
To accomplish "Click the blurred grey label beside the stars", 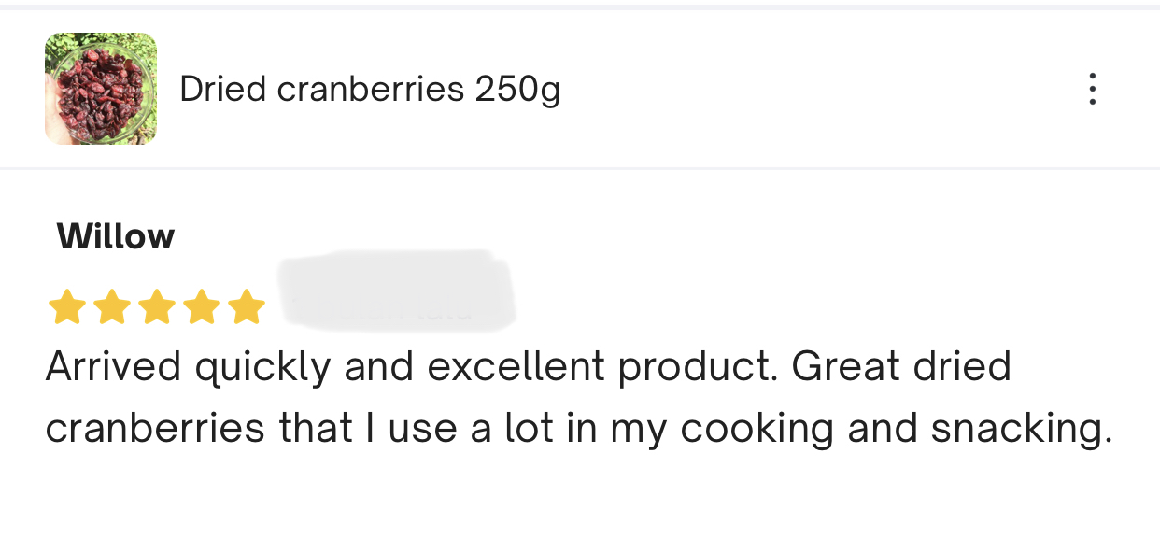I will click(397, 290).
